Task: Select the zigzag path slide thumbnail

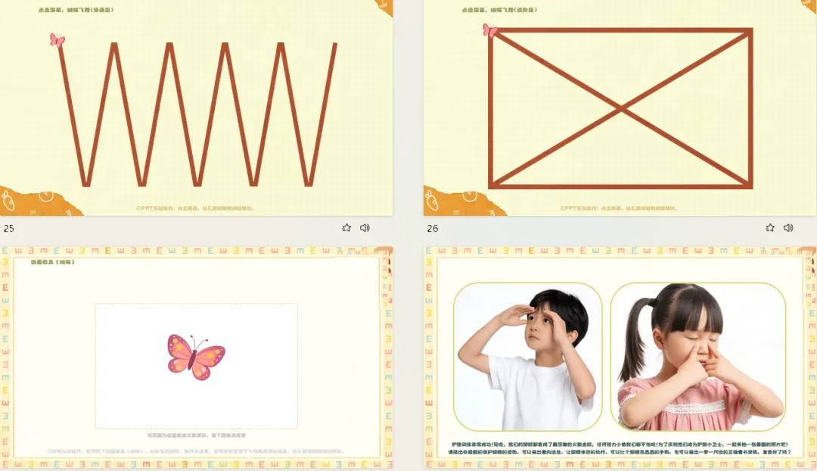Action: 197,108
